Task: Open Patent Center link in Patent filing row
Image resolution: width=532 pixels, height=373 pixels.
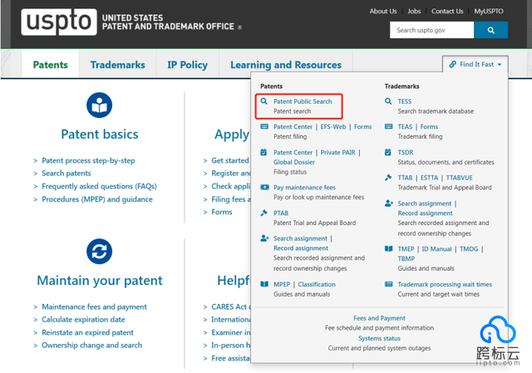Action: [x=293, y=126]
